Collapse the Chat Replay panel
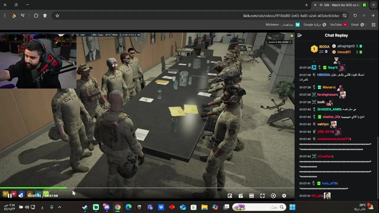379x213 pixels. click(299, 35)
